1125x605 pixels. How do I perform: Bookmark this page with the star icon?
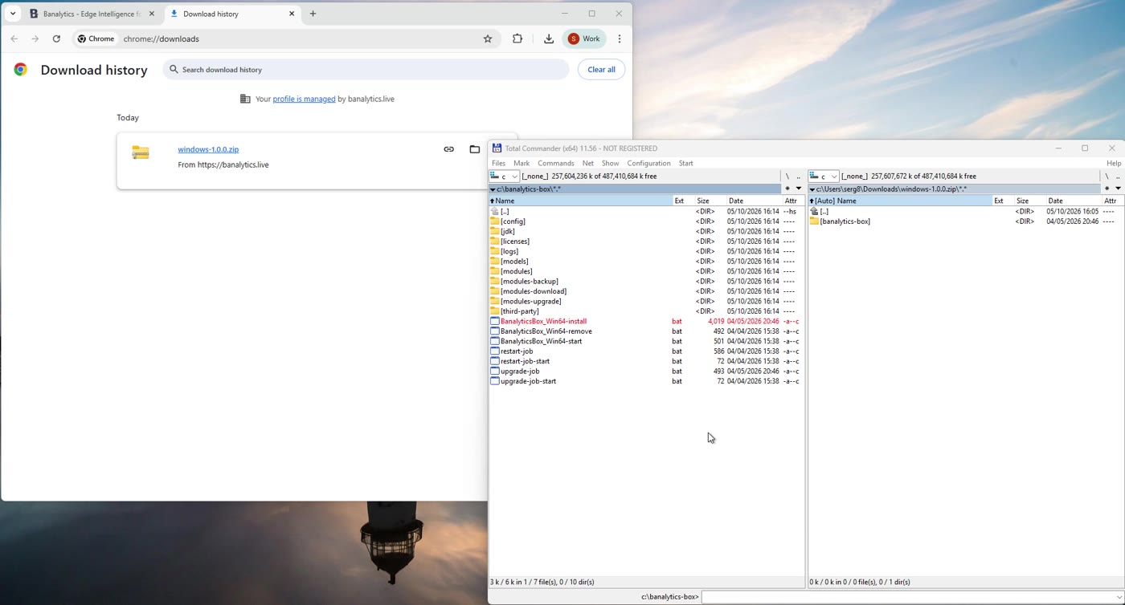click(488, 39)
